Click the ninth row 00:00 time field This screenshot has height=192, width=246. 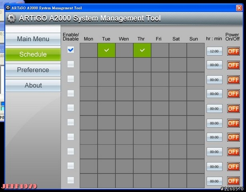click(x=214, y=166)
